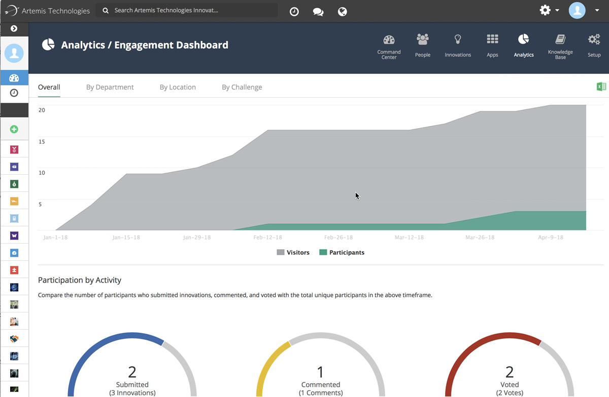Click the Overall tab label
Viewport: 609px width, 397px height.
point(49,87)
